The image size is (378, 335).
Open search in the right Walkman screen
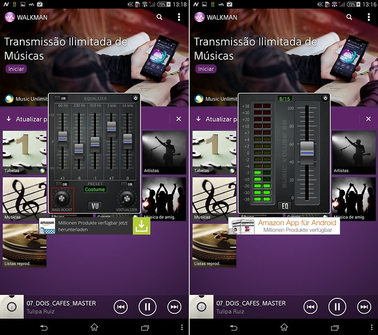click(349, 17)
